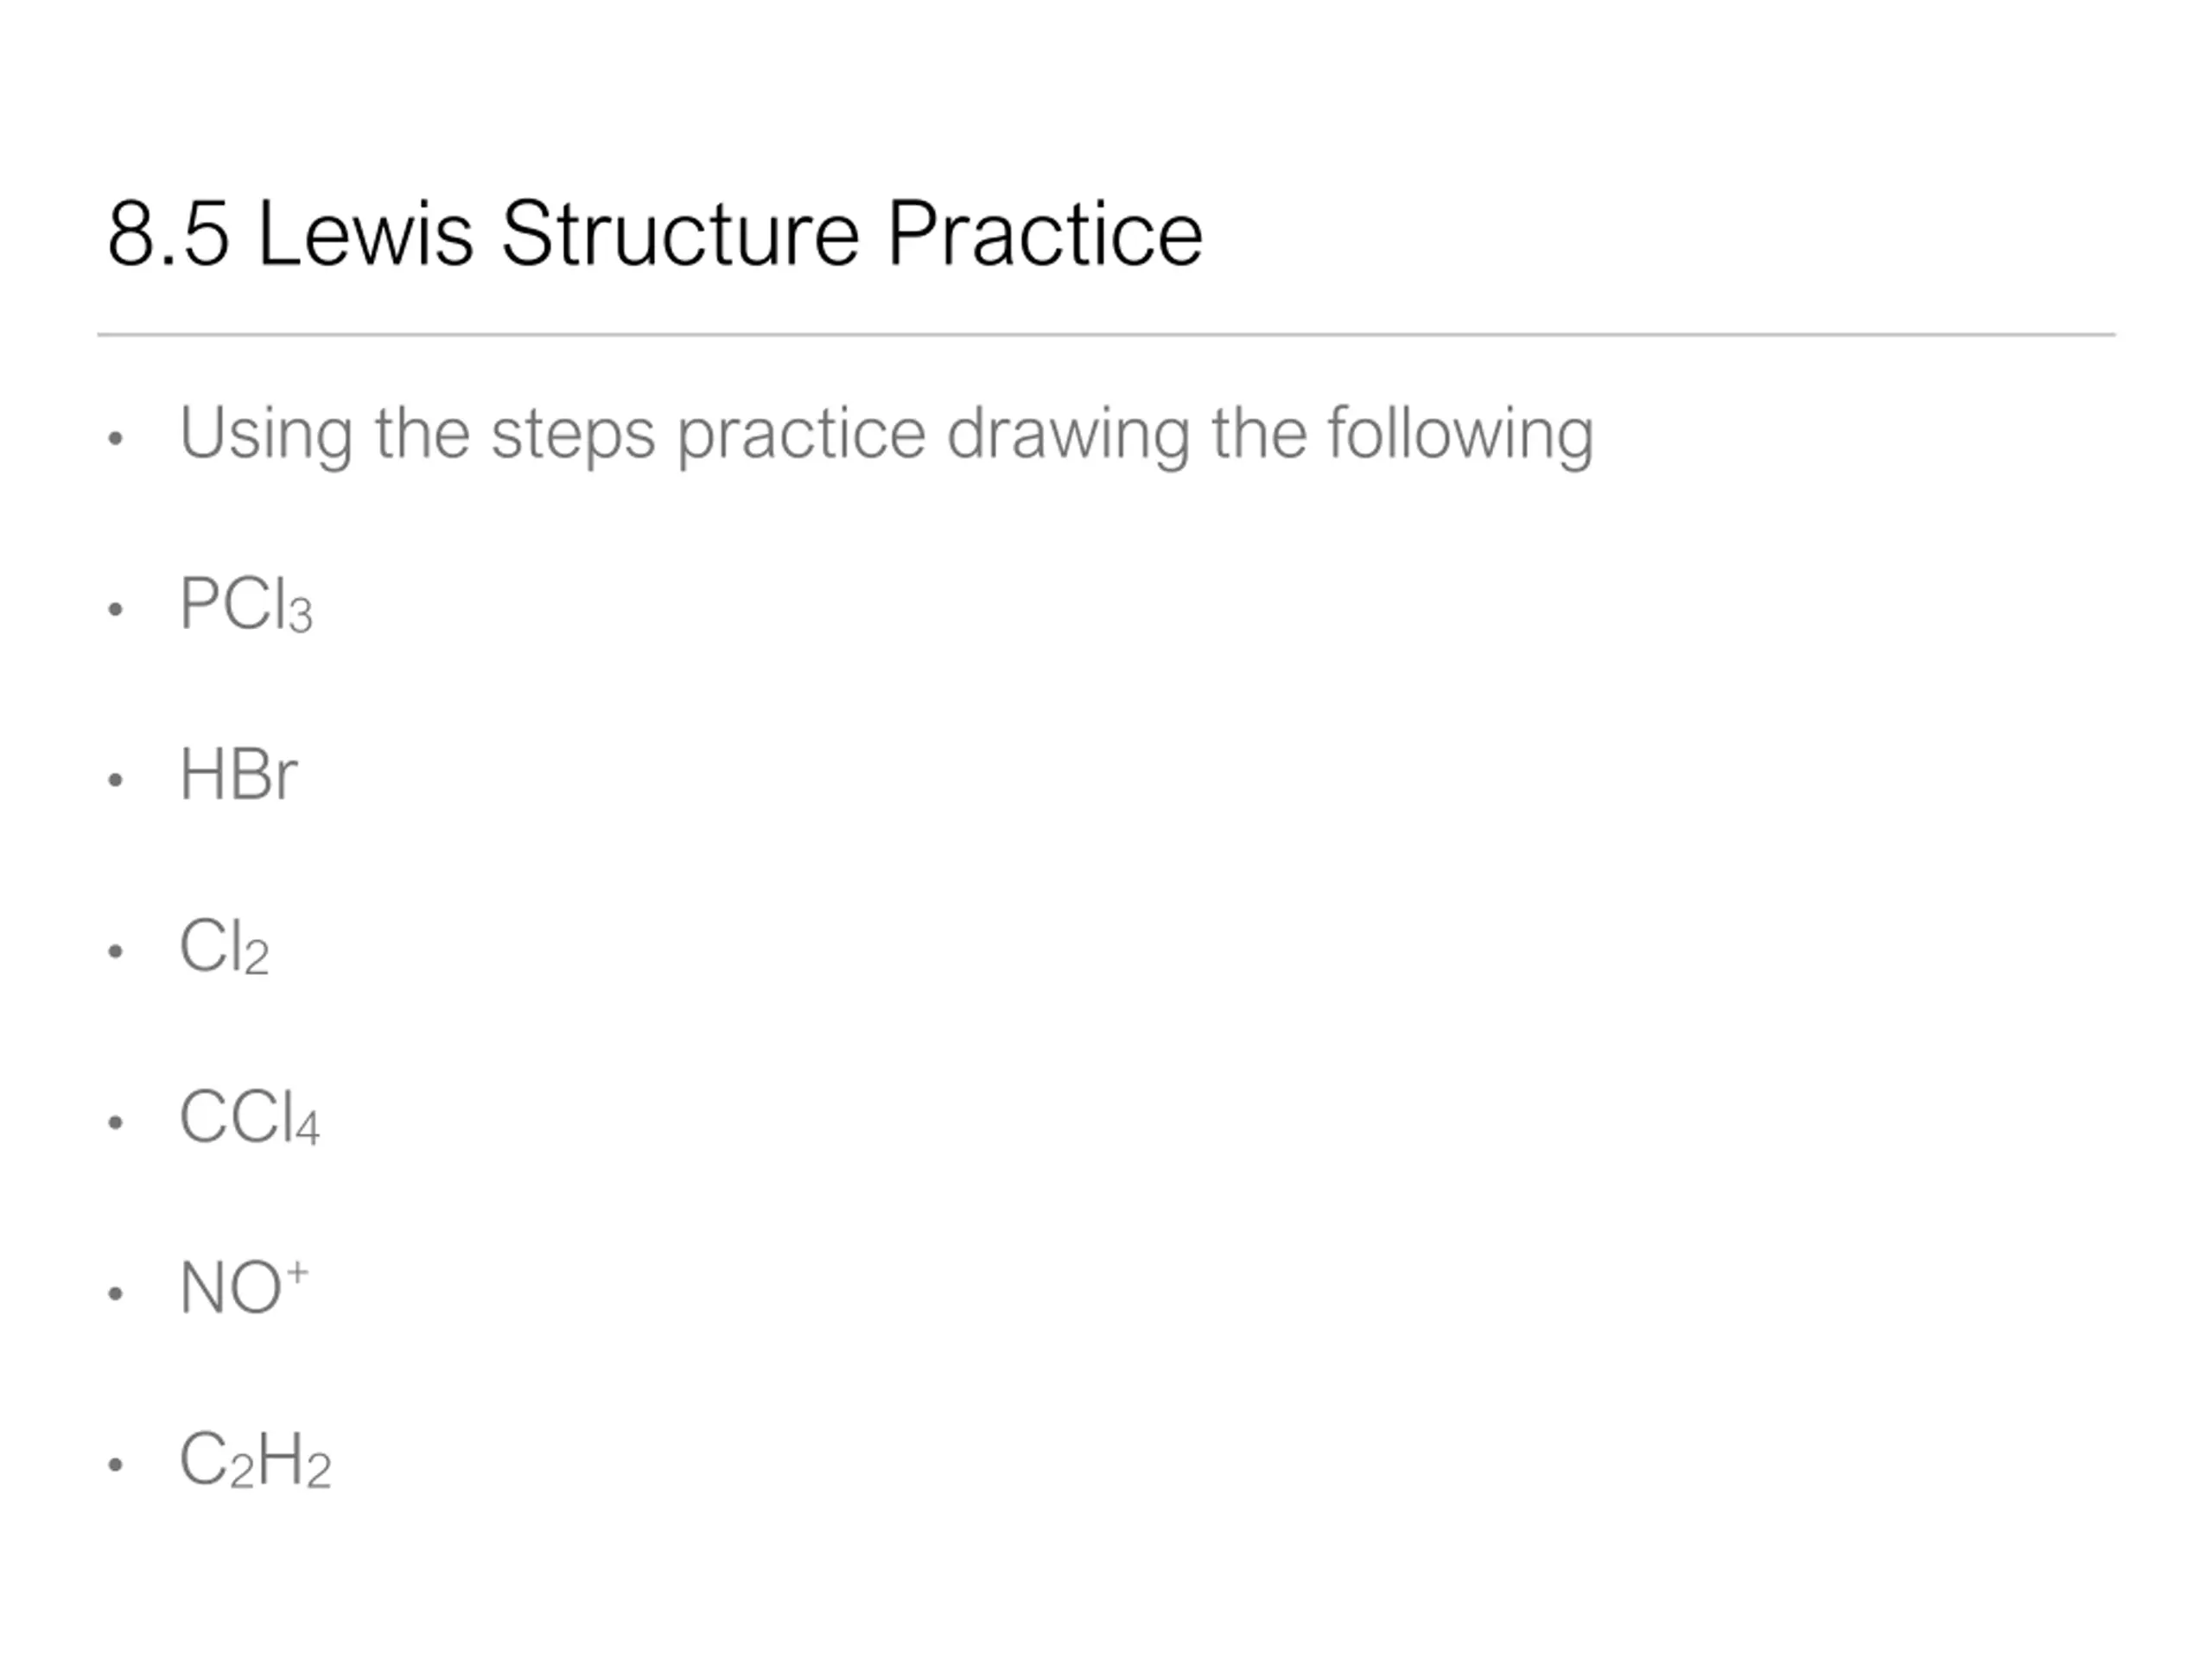Click the word 'following' in first bullet

coord(1460,435)
